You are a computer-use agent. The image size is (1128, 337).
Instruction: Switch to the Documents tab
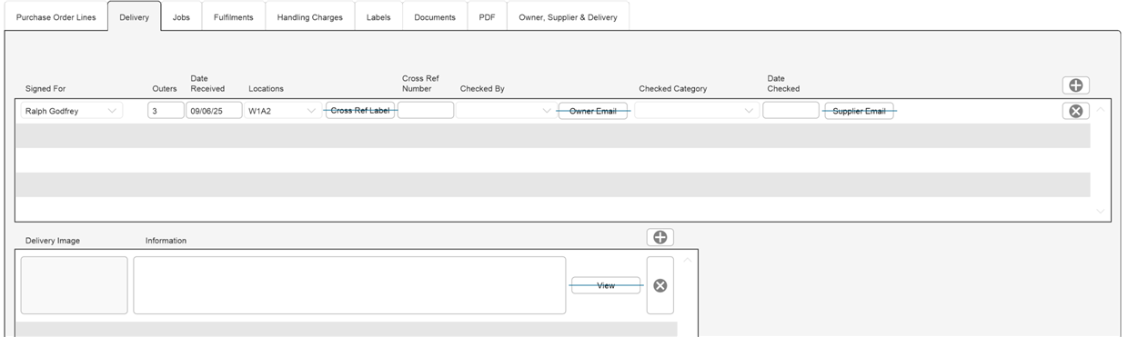coord(435,17)
